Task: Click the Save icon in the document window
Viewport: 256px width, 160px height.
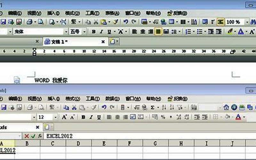Action: pyautogui.click(x=3, y=22)
